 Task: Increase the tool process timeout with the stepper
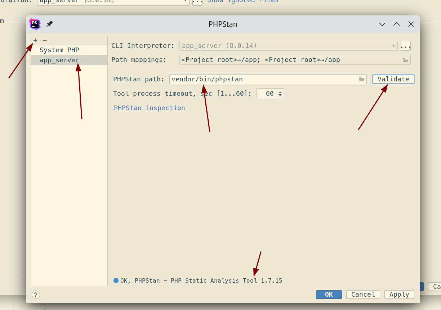[x=280, y=91]
